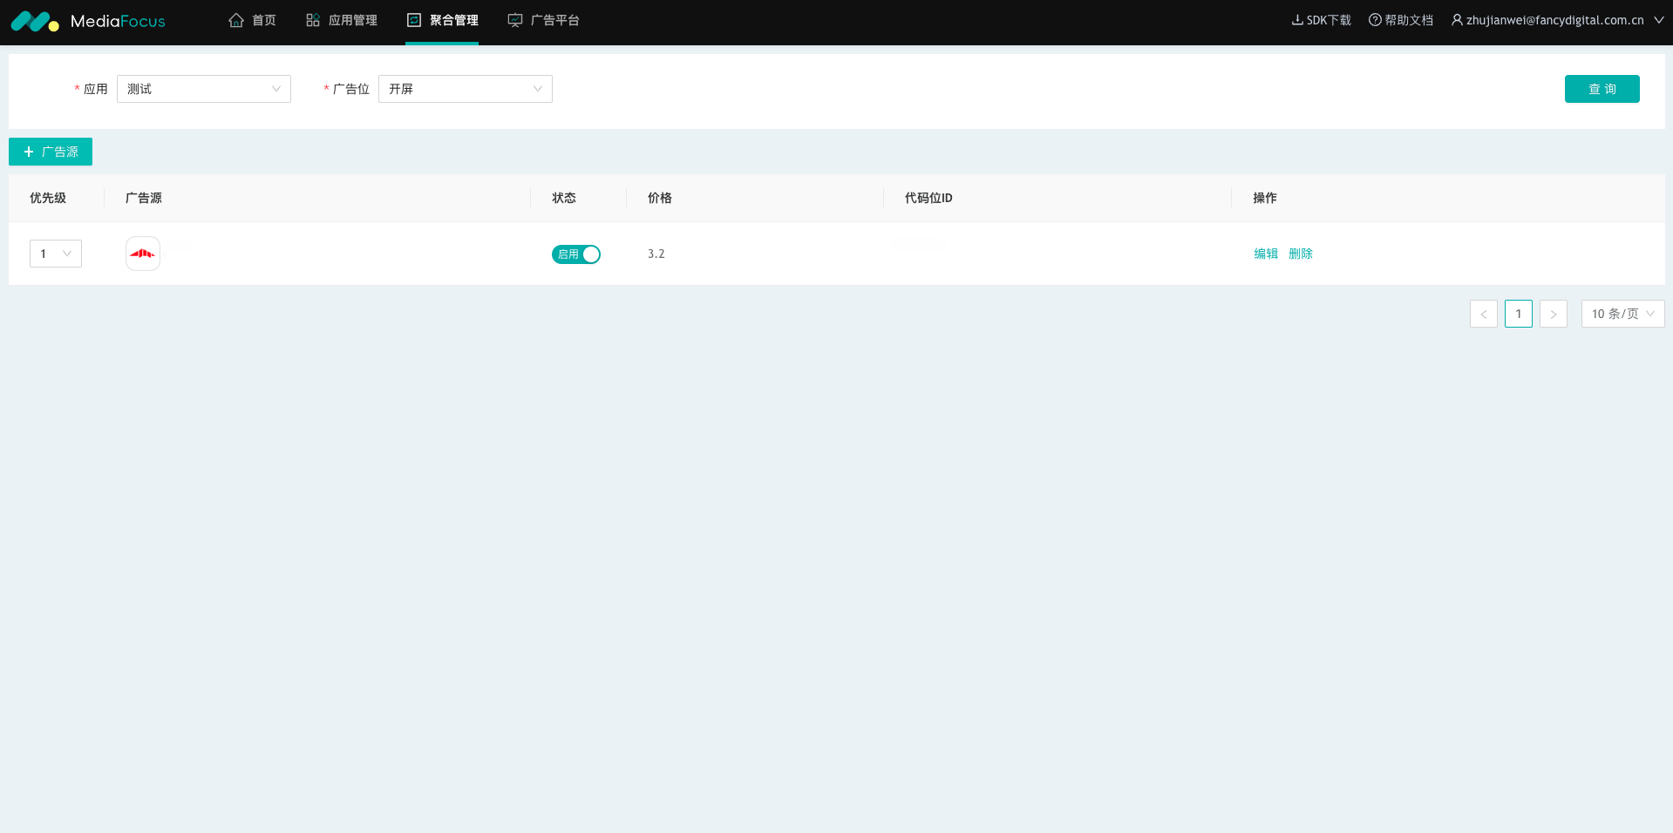This screenshot has height=833, width=1673.
Task: Open 帮助文档 help question icon
Action: coord(1375,20)
